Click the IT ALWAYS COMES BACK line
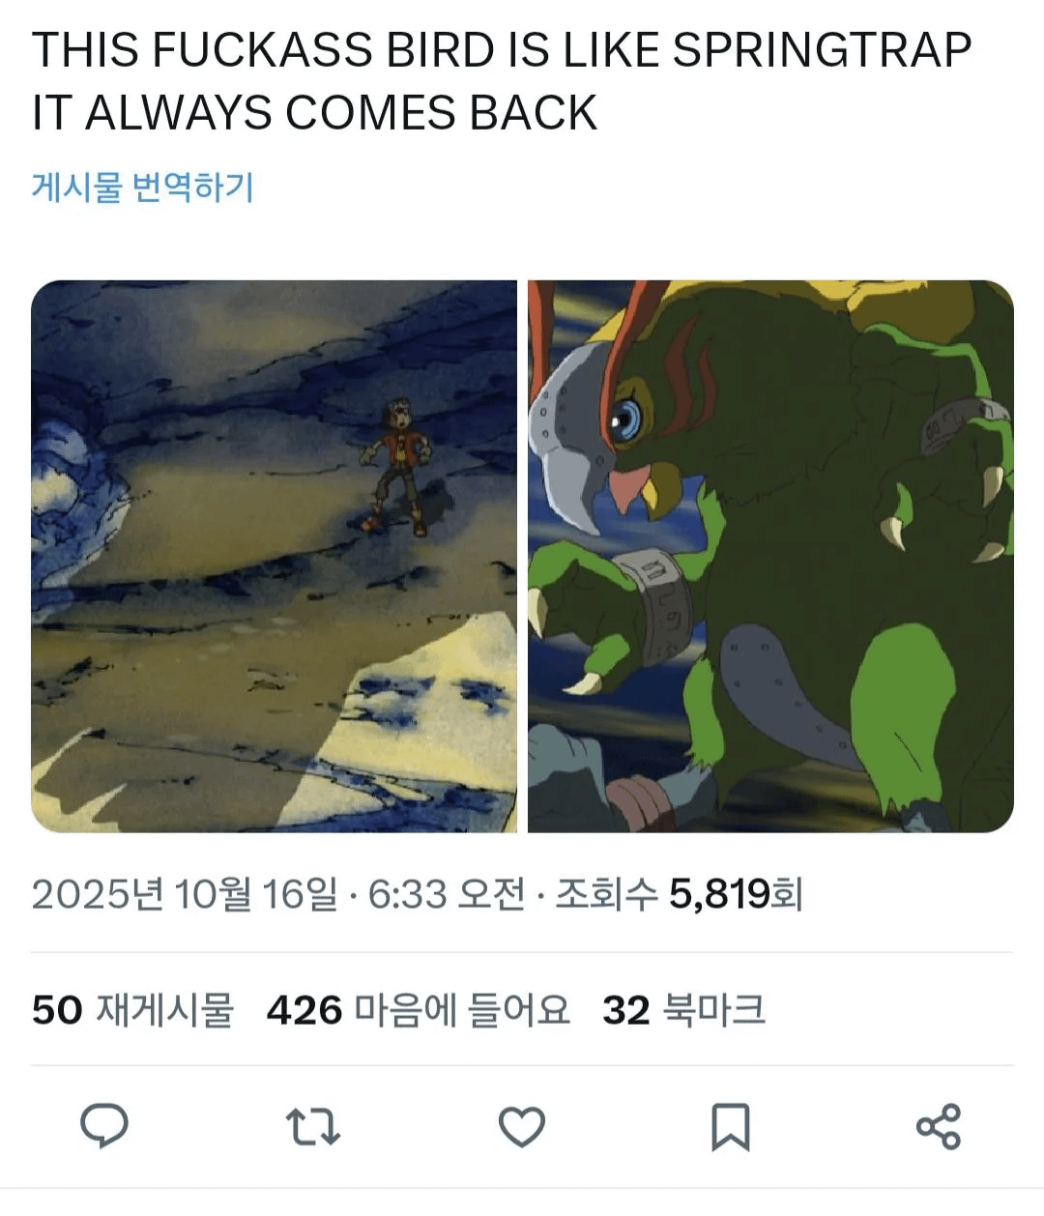Screen dimensions: 1044x1216 click(314, 113)
